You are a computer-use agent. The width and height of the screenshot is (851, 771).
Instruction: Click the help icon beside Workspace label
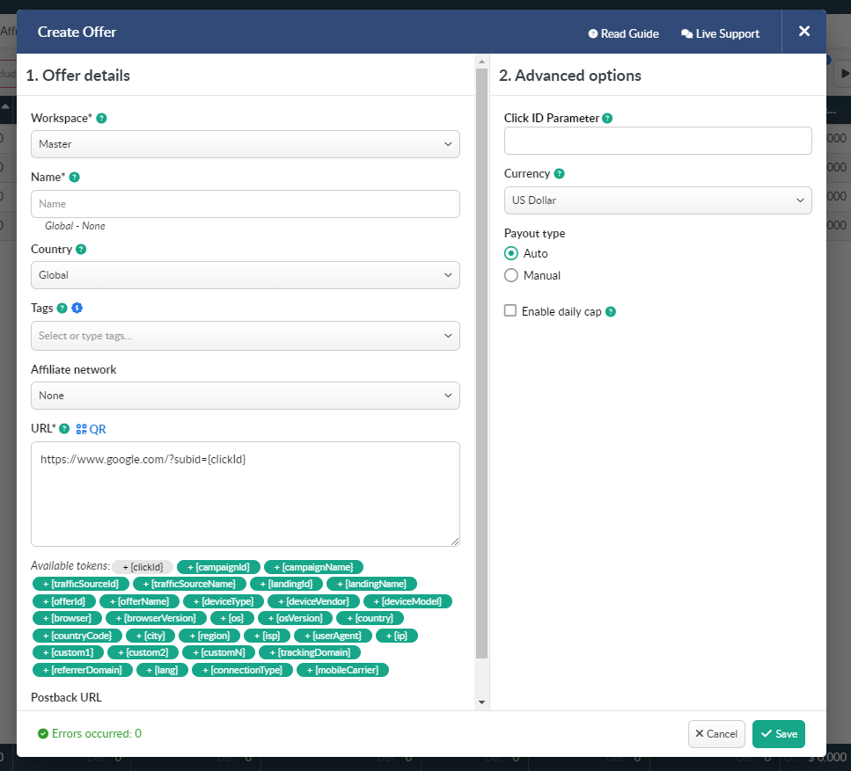click(x=101, y=118)
